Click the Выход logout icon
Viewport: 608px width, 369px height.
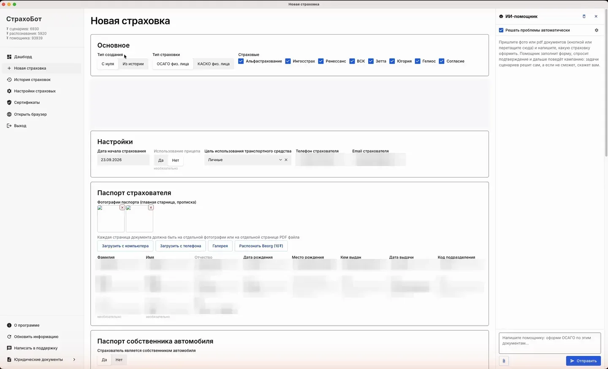click(x=9, y=126)
